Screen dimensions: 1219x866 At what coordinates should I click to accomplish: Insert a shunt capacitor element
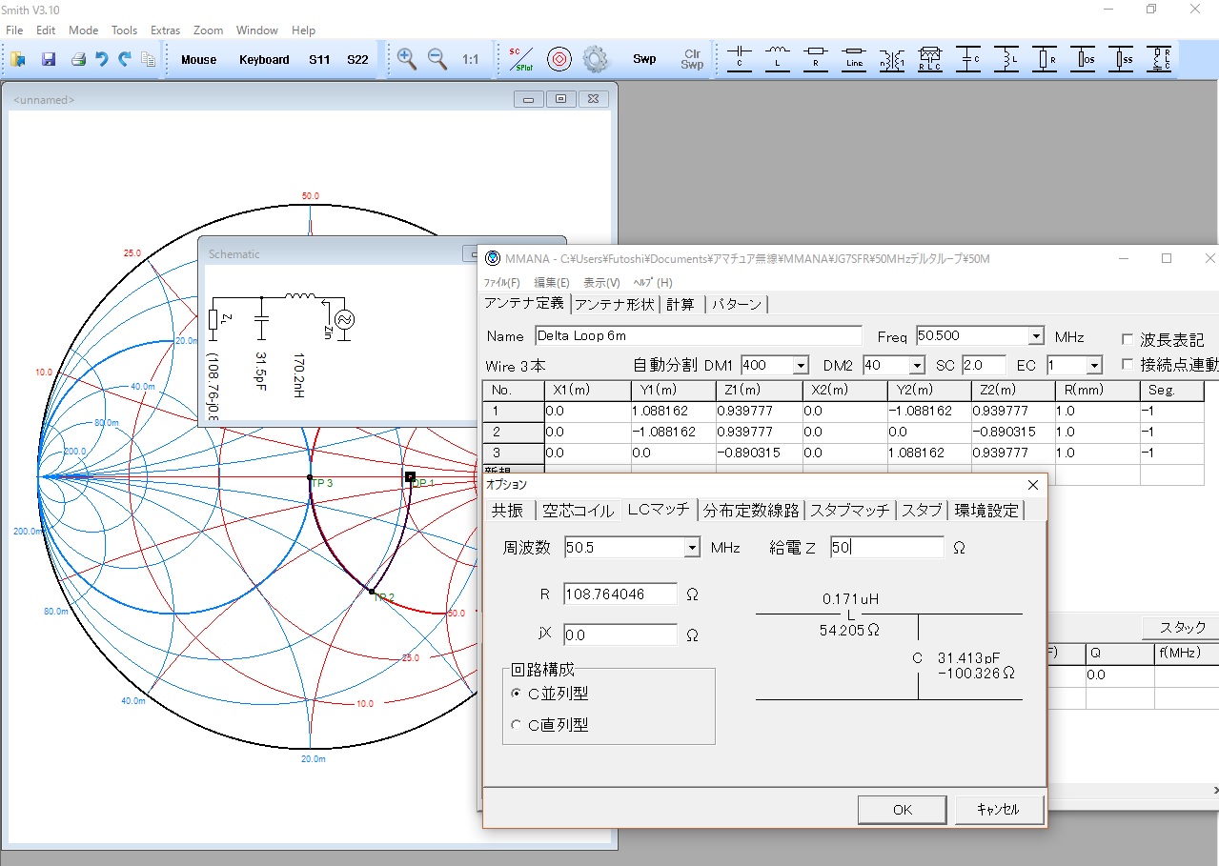pyautogui.click(x=968, y=59)
